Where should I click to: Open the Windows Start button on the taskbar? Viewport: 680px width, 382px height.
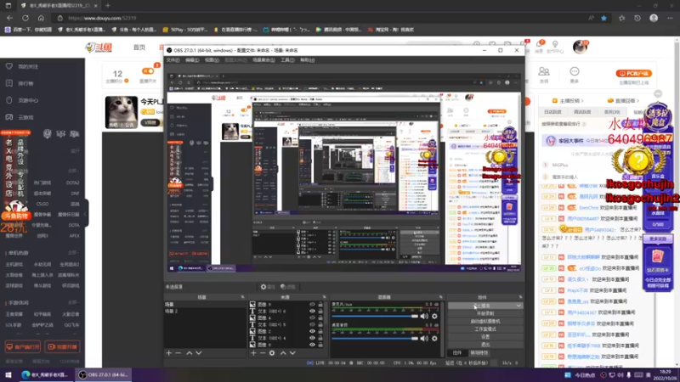tap(8, 375)
